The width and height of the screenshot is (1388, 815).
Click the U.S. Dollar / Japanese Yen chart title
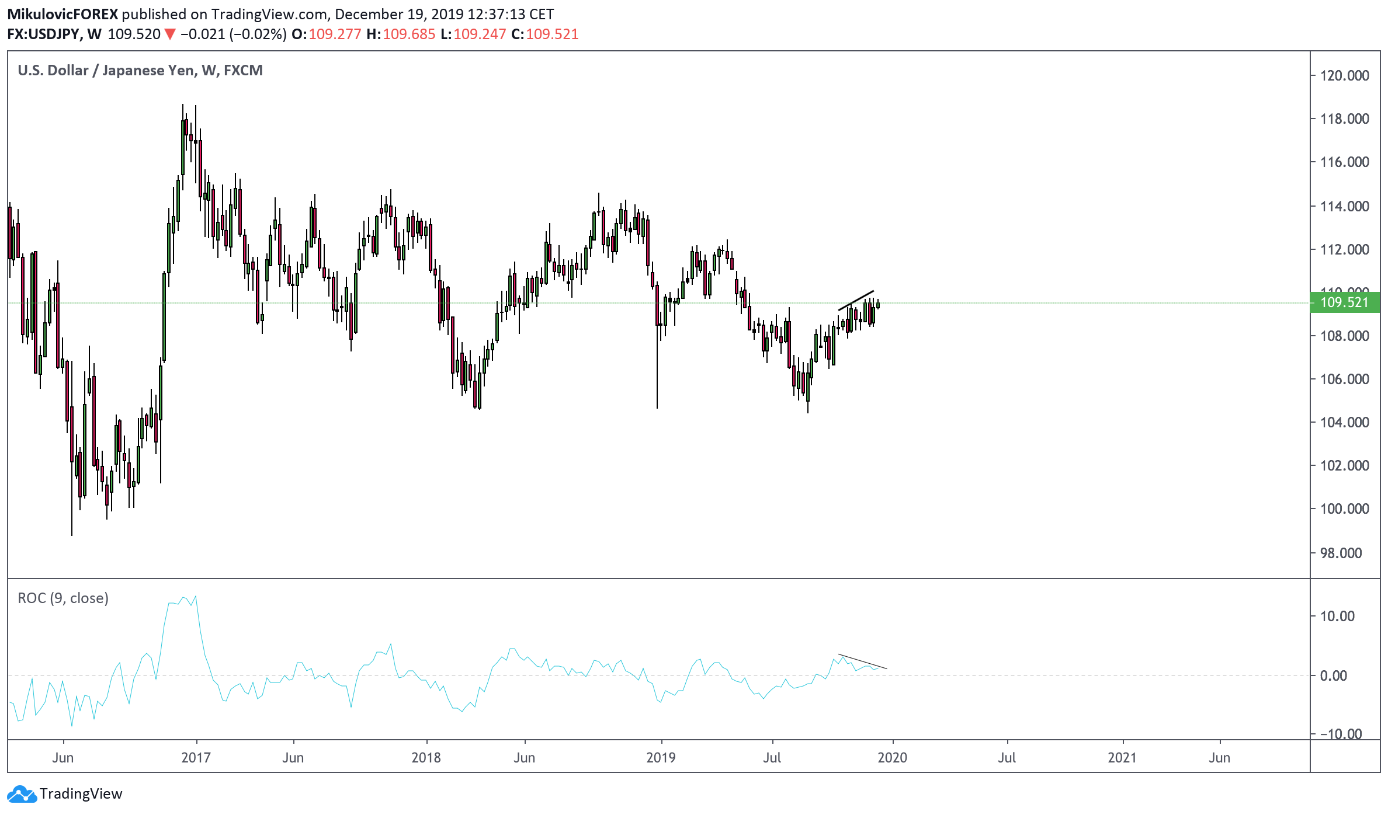pyautogui.click(x=140, y=70)
